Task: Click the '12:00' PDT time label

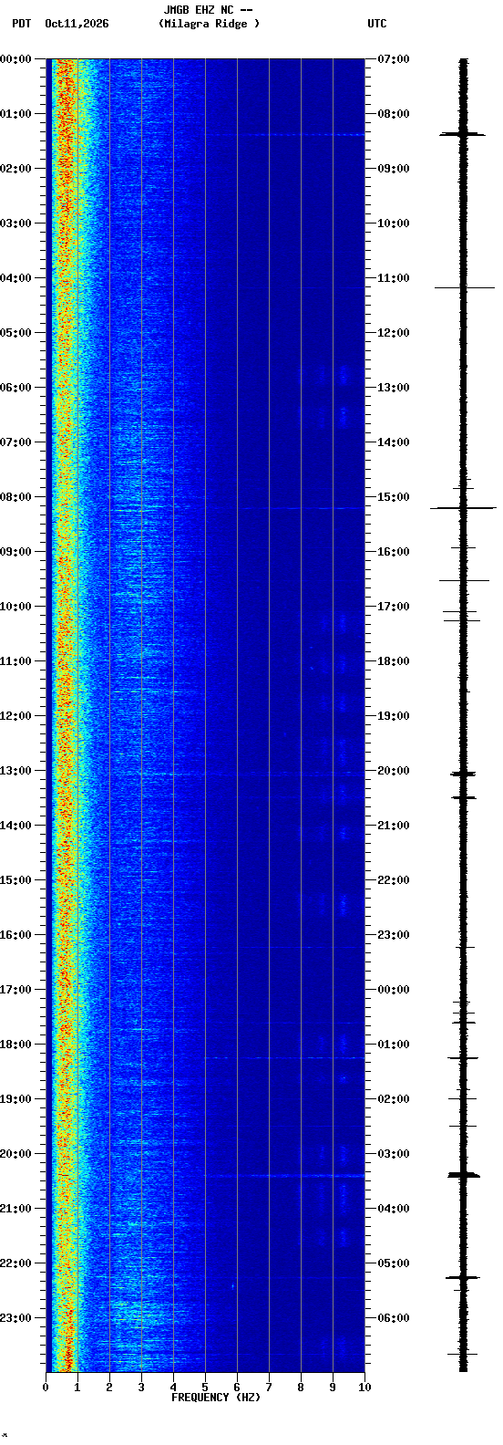Action: [x=15, y=716]
